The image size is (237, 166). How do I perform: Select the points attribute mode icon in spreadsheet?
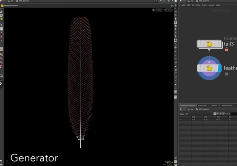click(215, 114)
